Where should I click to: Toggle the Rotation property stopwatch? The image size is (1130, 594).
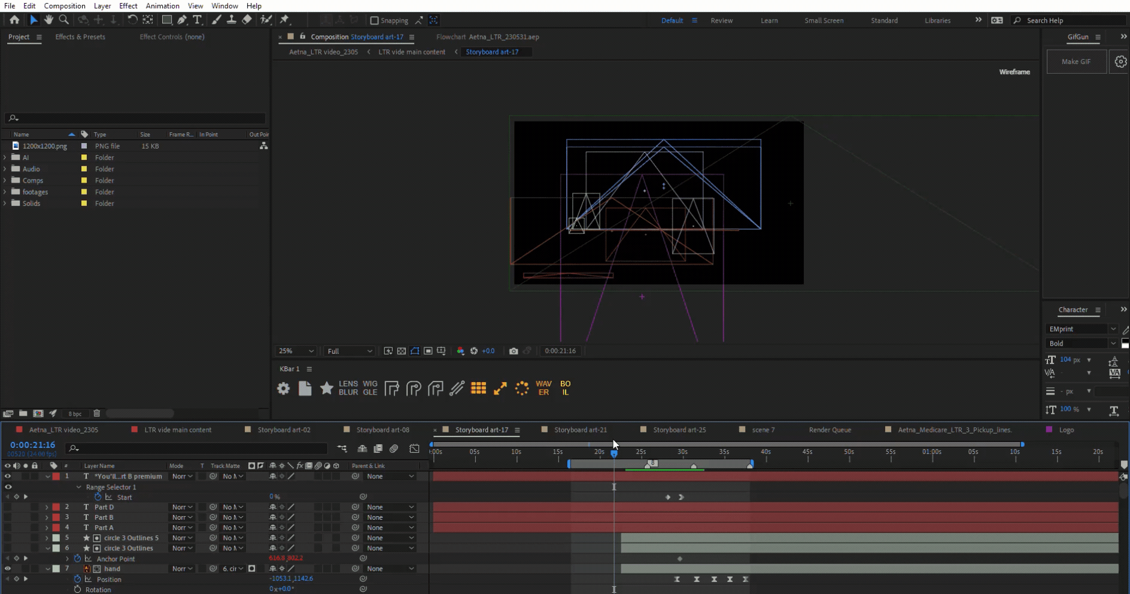click(x=77, y=589)
